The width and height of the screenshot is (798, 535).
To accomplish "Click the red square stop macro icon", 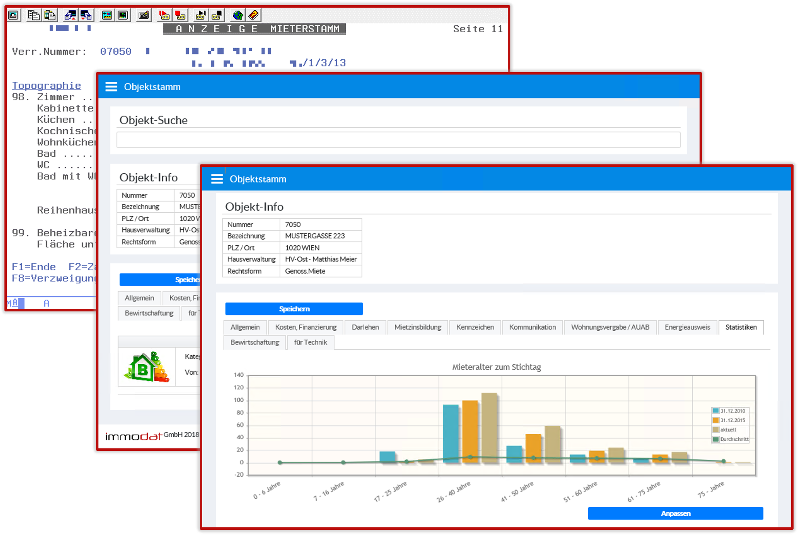I will [180, 15].
